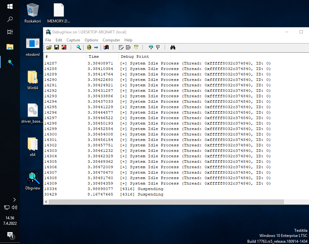This screenshot has width=309, height=244.
Task: Click the History depth icon
Action: pyautogui.click(x=158, y=48)
